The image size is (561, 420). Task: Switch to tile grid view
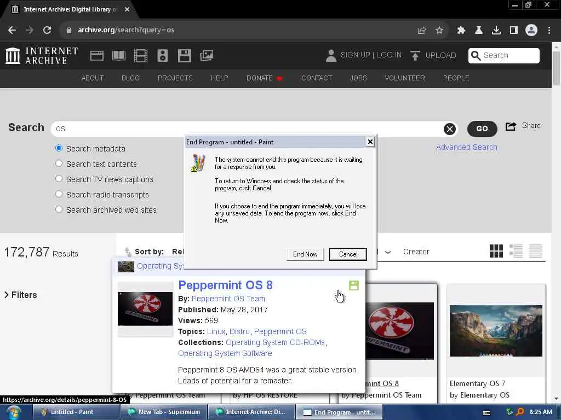tap(496, 251)
